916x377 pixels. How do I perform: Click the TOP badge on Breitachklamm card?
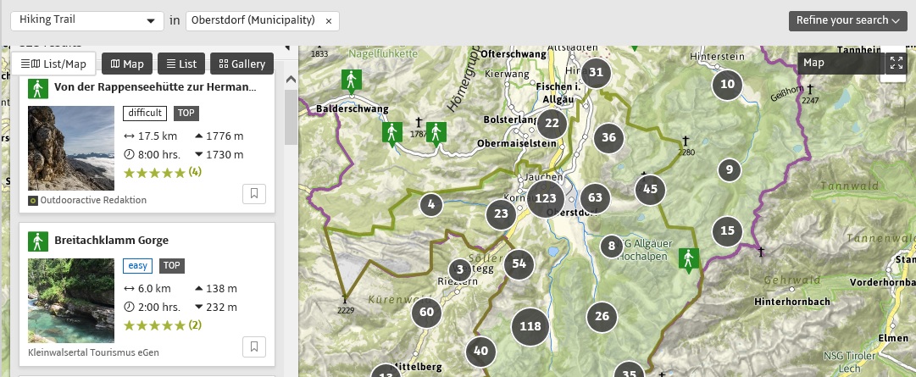172,266
